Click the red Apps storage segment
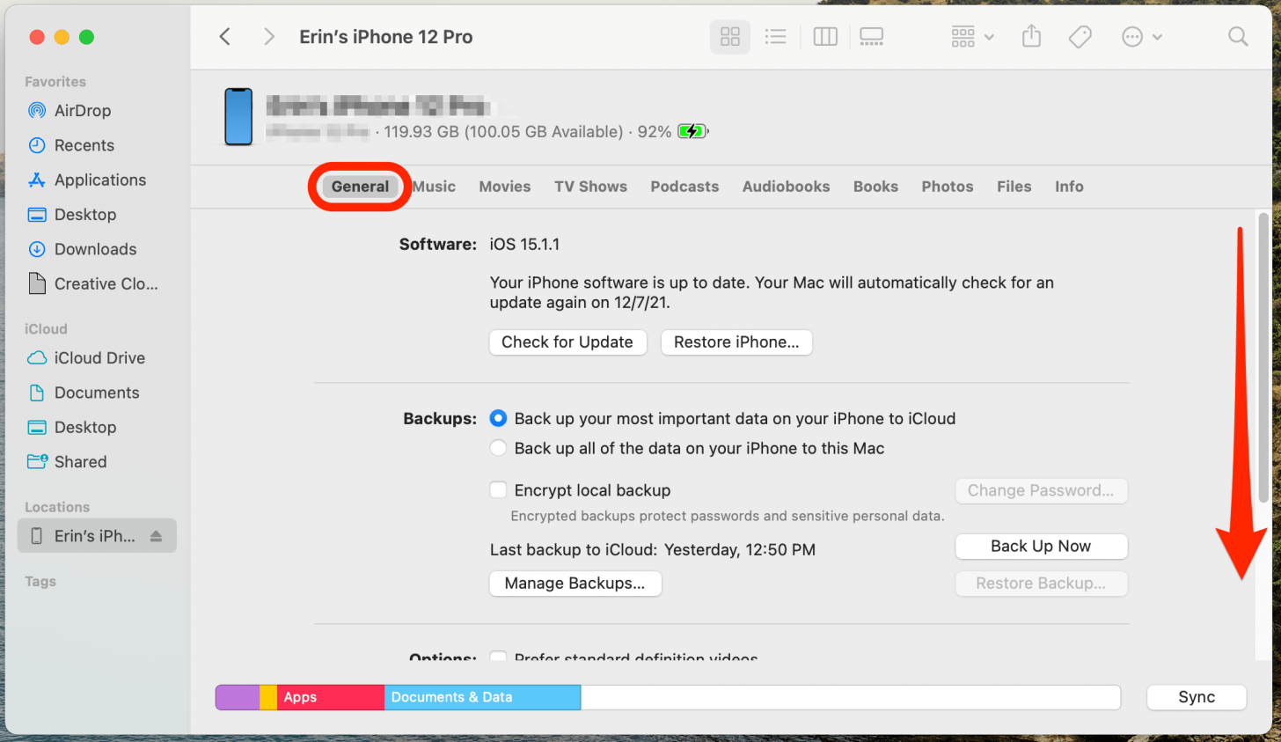The width and height of the screenshot is (1281, 742). pyautogui.click(x=331, y=697)
